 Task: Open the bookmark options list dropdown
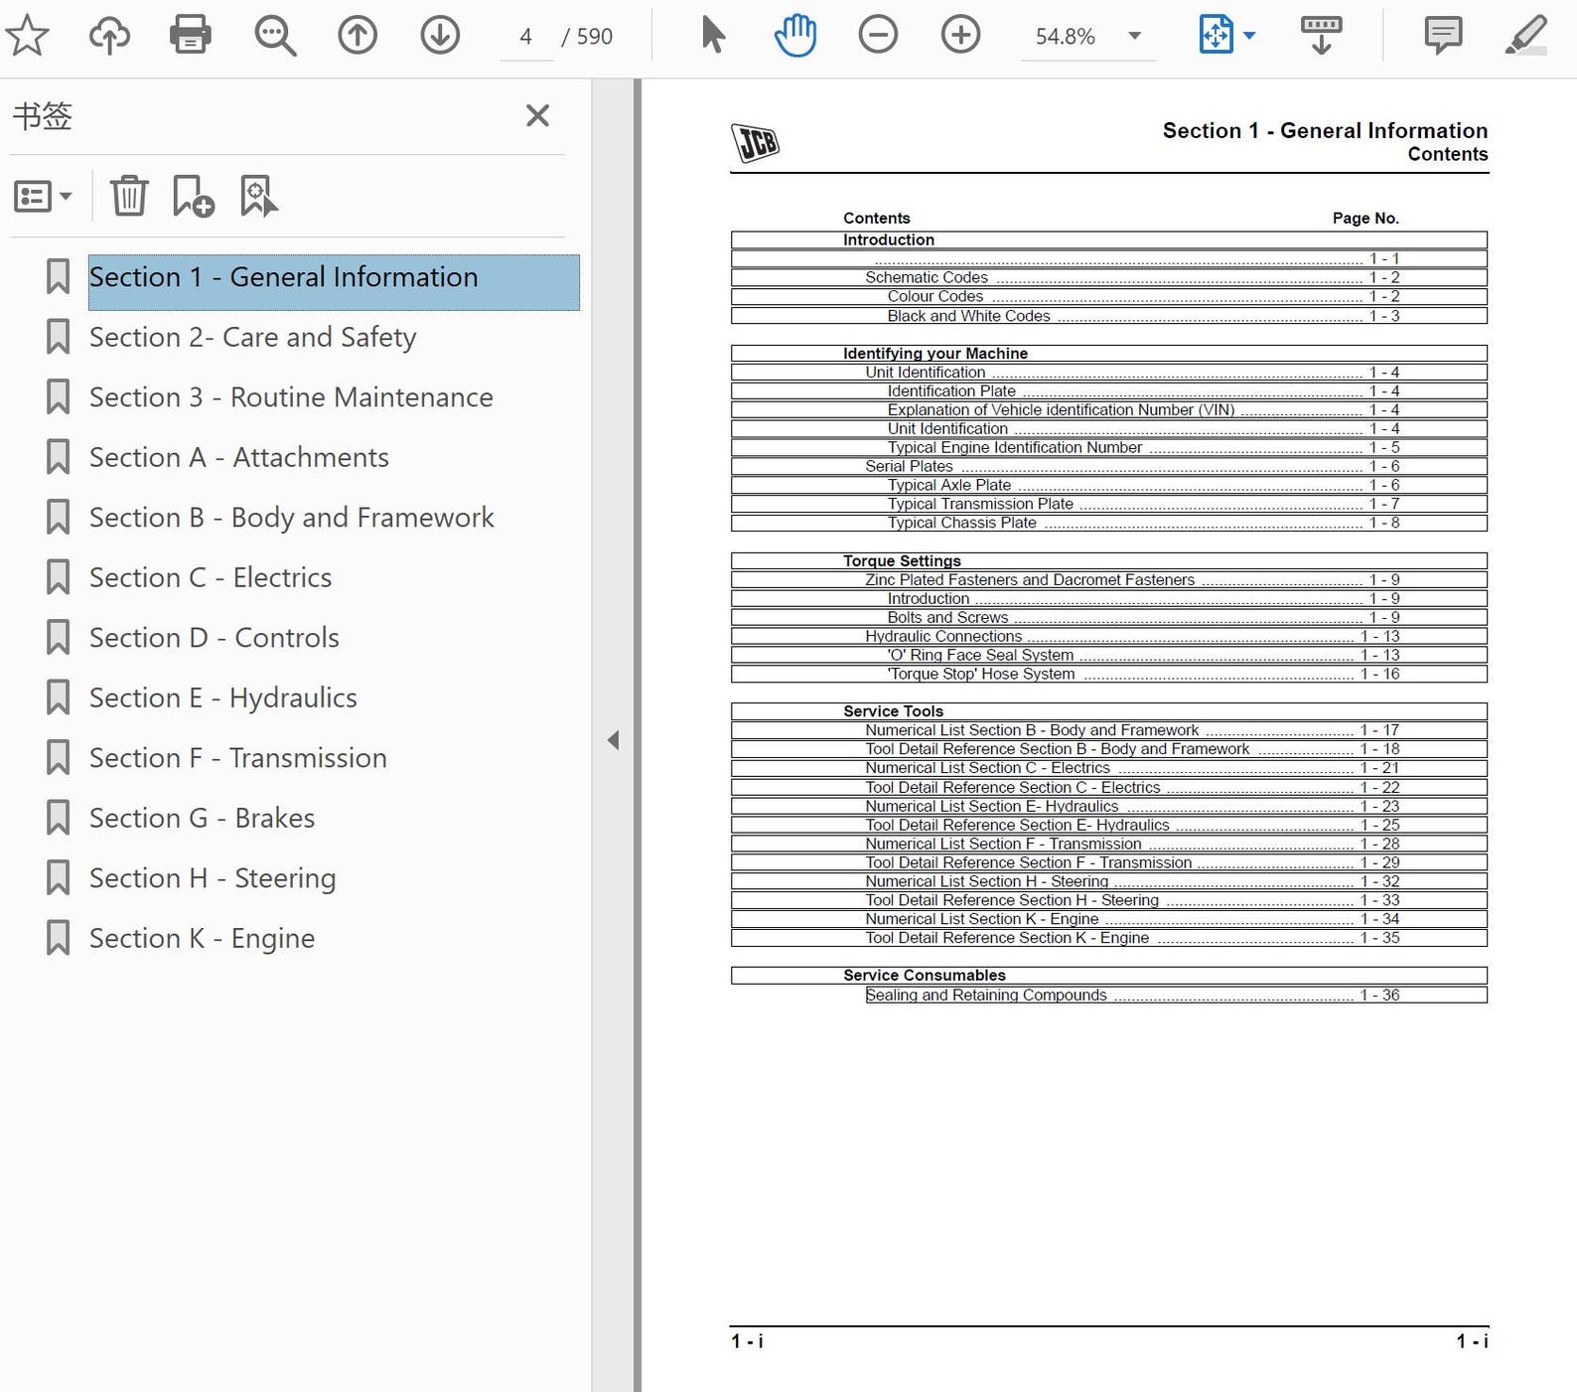pos(43,197)
